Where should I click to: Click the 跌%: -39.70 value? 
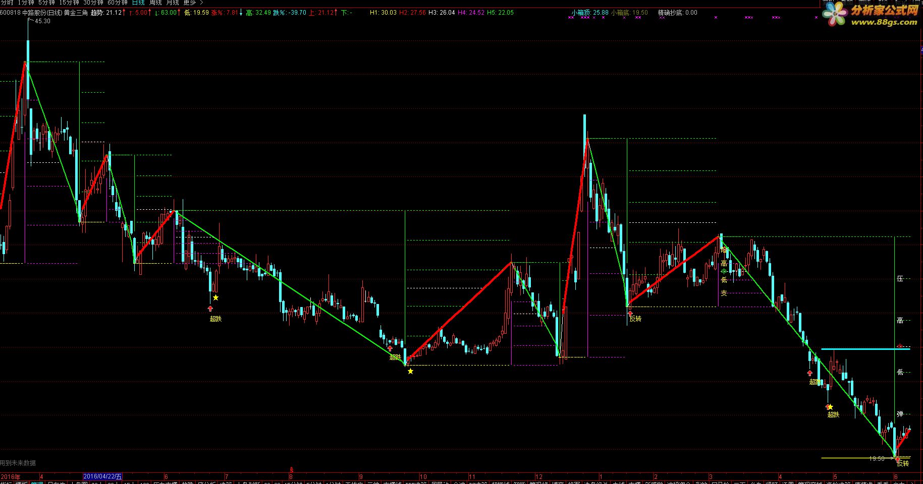tap(290, 13)
